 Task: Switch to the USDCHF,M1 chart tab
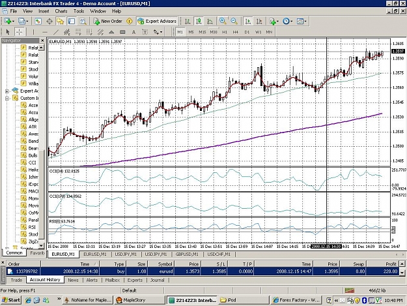pyautogui.click(x=219, y=254)
